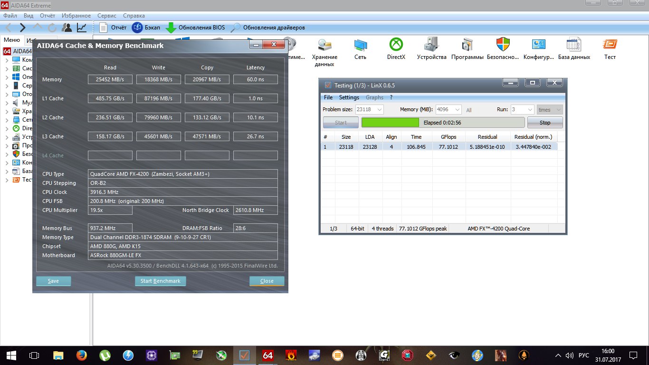Select the first result row in LinX
The width and height of the screenshot is (649, 365).
pyautogui.click(x=439, y=147)
